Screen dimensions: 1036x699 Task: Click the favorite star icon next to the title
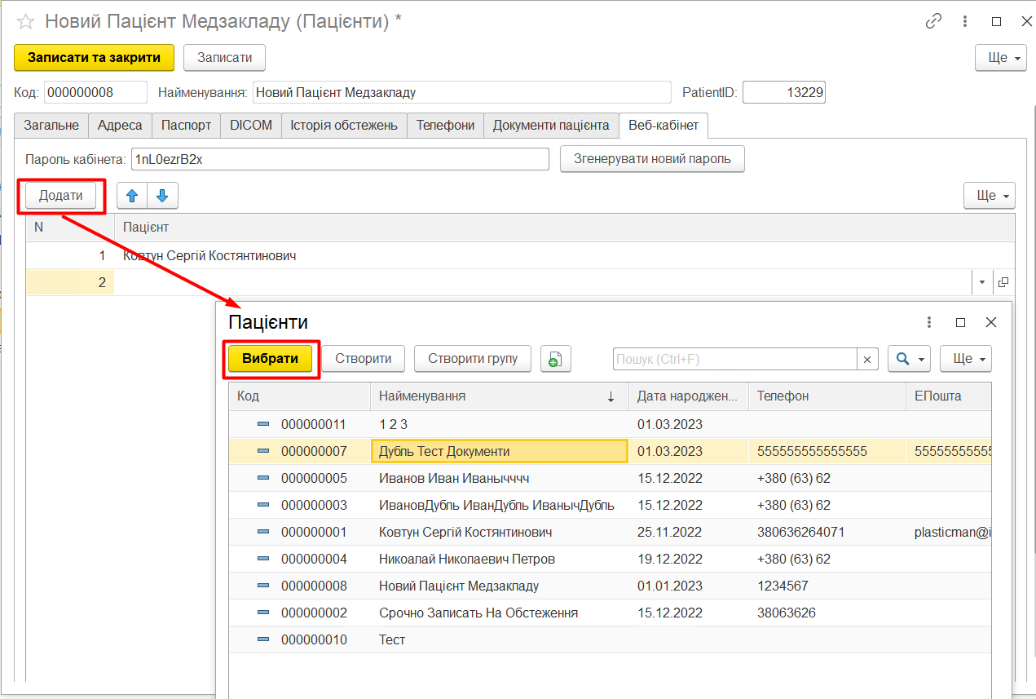(25, 22)
